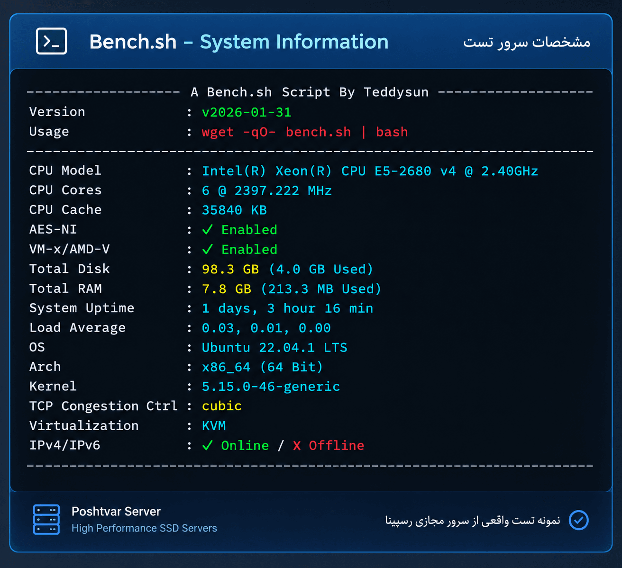This screenshot has width=622, height=568.
Task: Click the TCP congestion value 'cubic'
Action: pos(222,406)
